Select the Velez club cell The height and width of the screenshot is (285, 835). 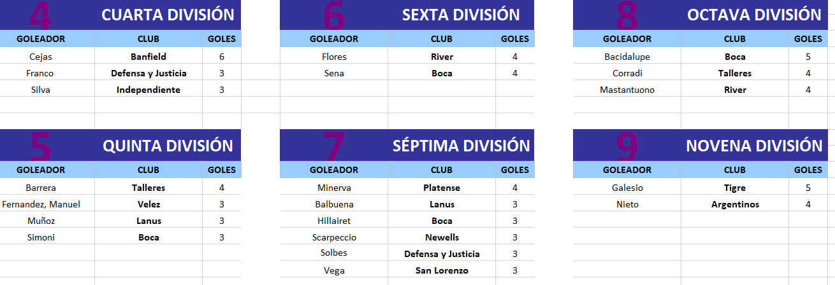149,204
